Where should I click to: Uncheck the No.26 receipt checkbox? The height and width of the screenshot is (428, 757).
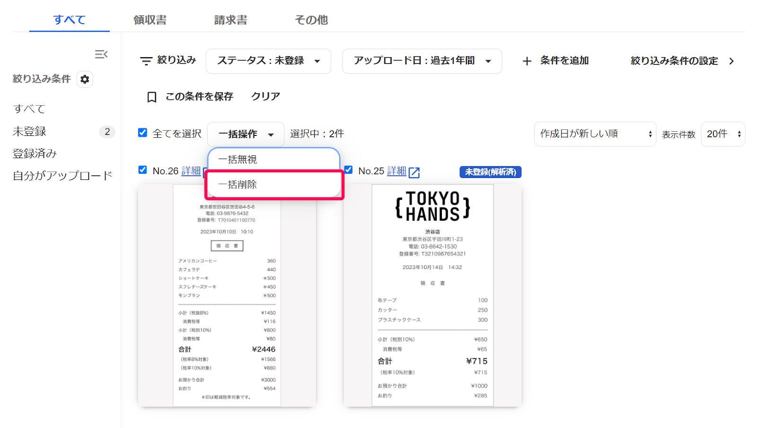coord(142,169)
